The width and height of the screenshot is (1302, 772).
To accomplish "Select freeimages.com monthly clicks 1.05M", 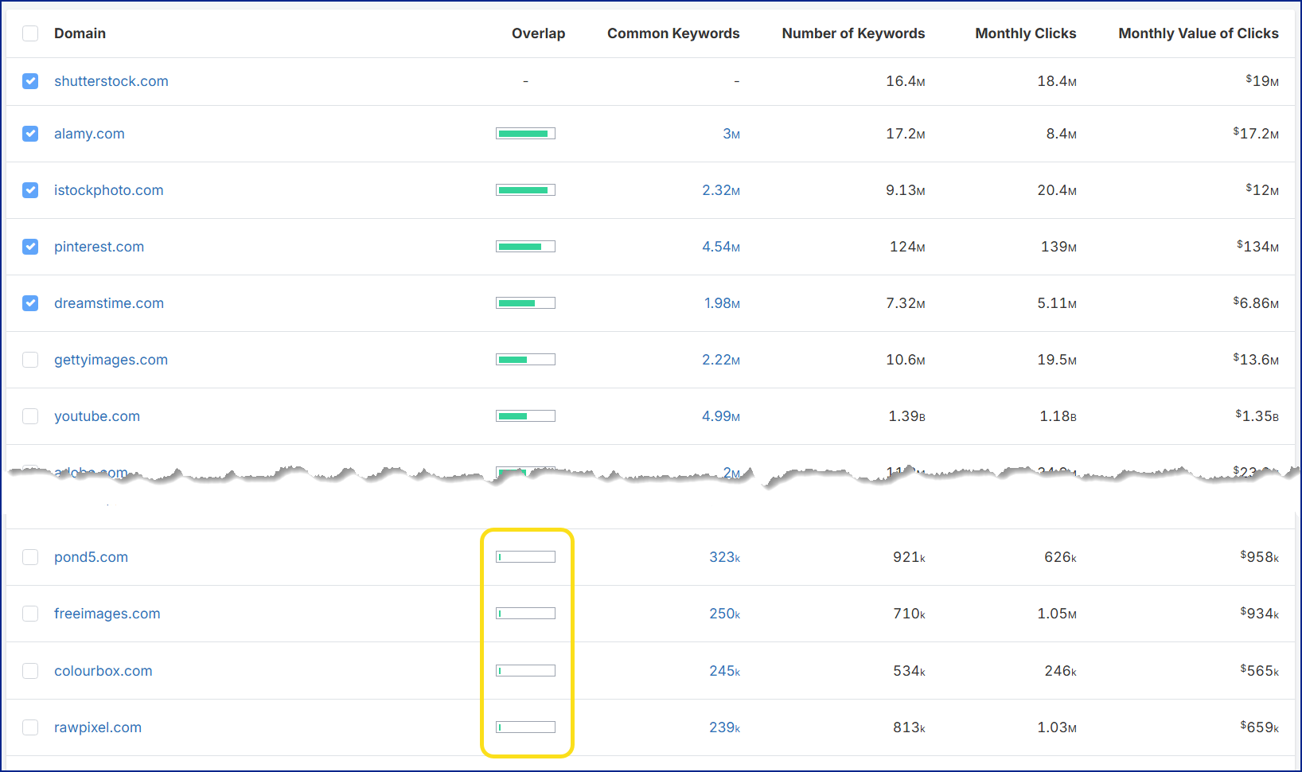I will point(1057,614).
